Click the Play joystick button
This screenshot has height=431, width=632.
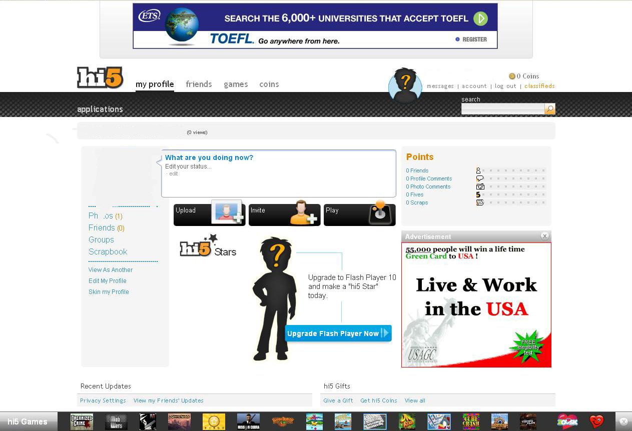point(360,213)
